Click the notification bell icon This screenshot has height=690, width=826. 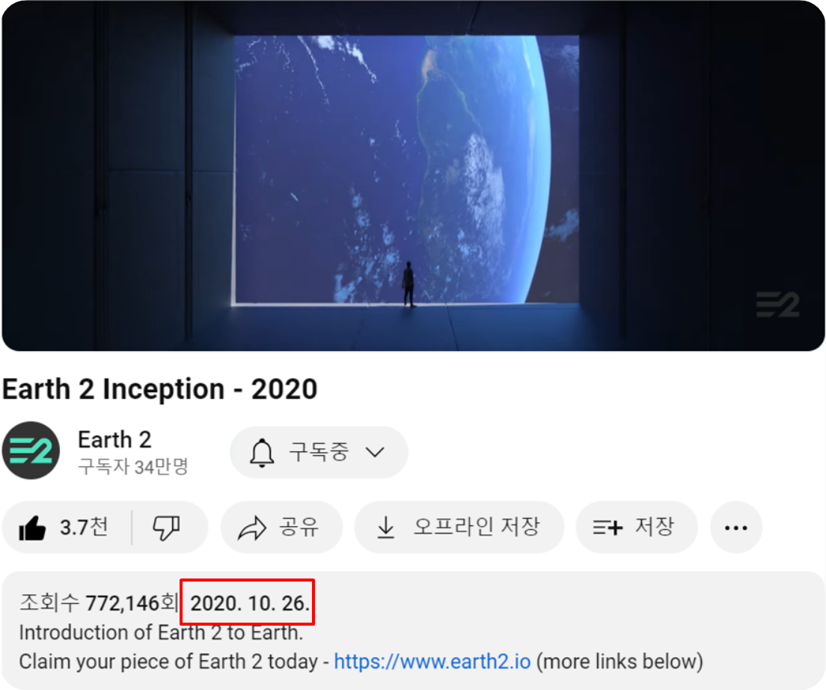click(x=262, y=453)
